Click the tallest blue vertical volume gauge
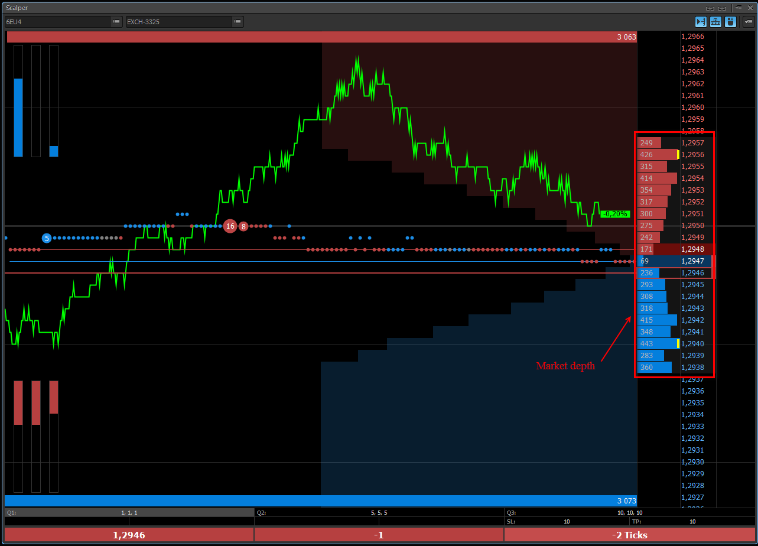 (18, 117)
